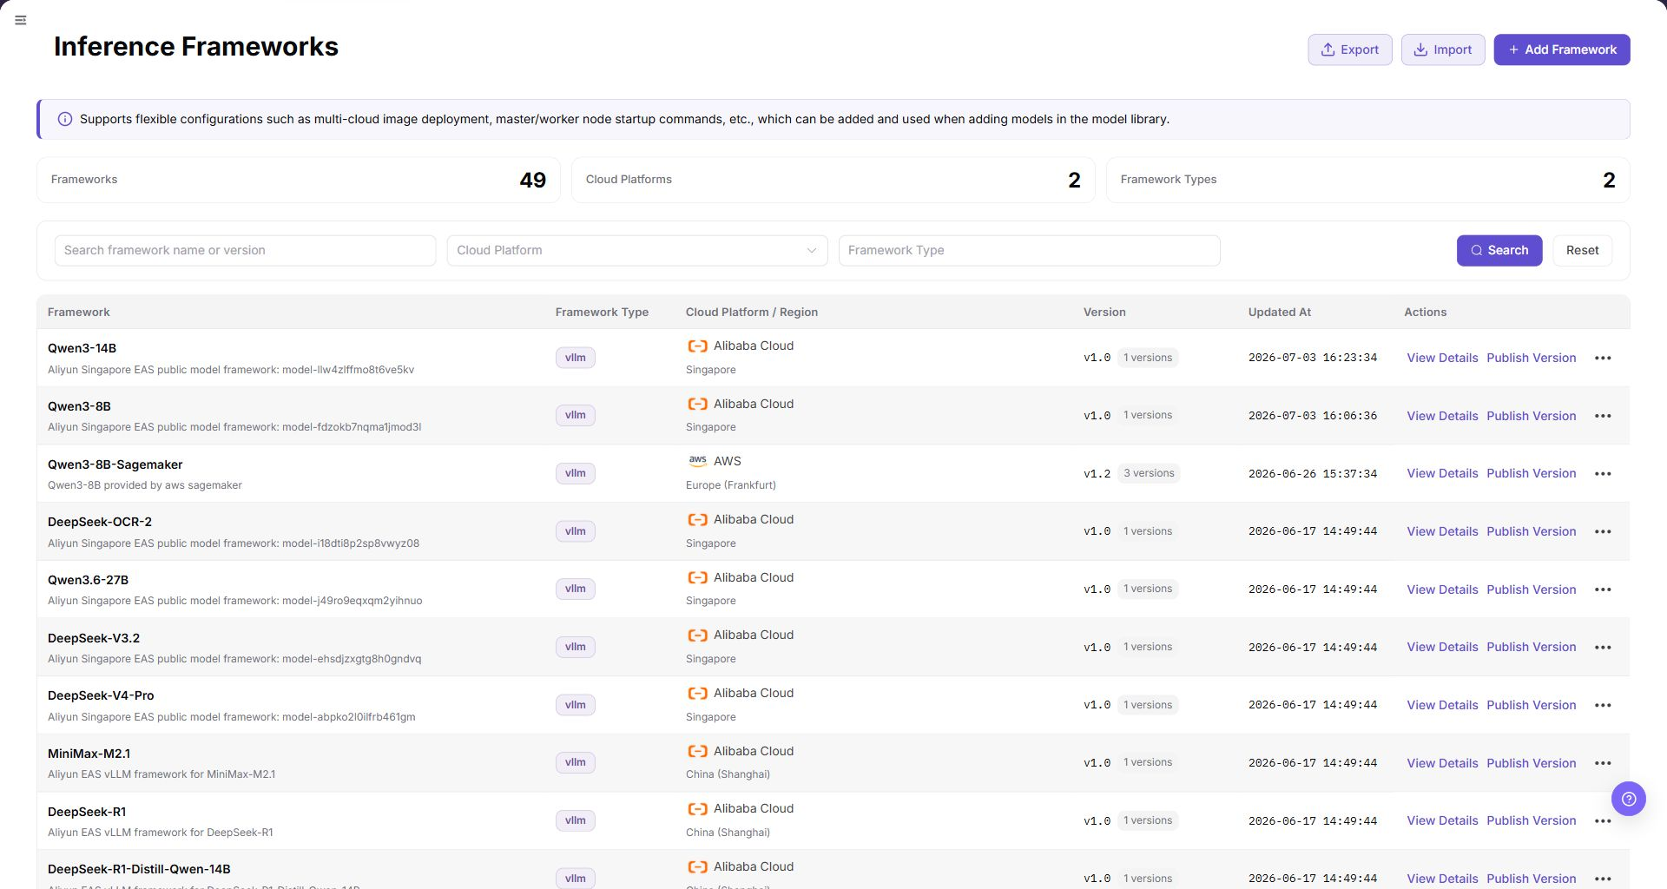1667x889 pixels.
Task: Open more actions menu for DeepSeek-R1 row
Action: [x=1603, y=820]
